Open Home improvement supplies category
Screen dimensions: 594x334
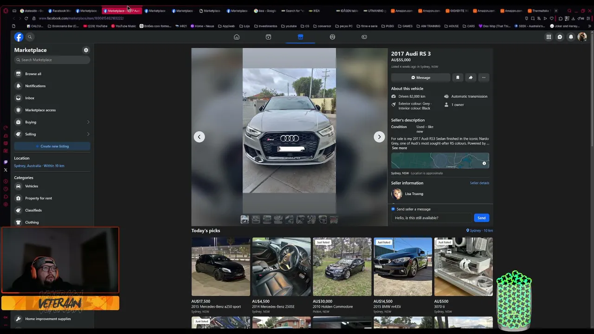point(52,319)
